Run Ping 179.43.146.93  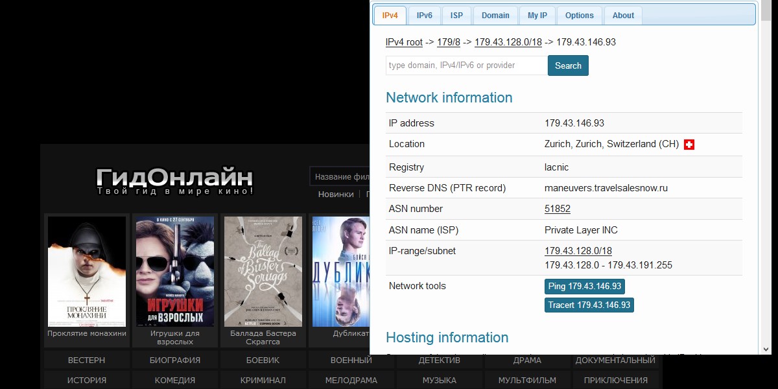585,287
